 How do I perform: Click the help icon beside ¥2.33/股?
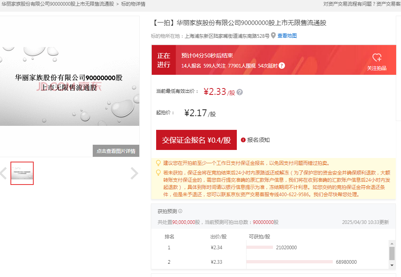(x=240, y=92)
